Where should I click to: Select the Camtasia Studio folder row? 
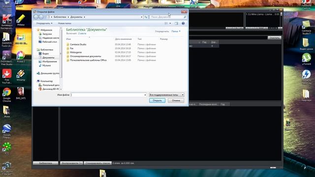tap(111, 44)
